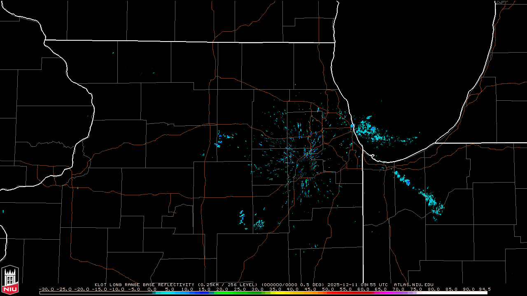527x296 pixels.
Task: Click the 94.5 label at scale end
Action: (x=483, y=289)
